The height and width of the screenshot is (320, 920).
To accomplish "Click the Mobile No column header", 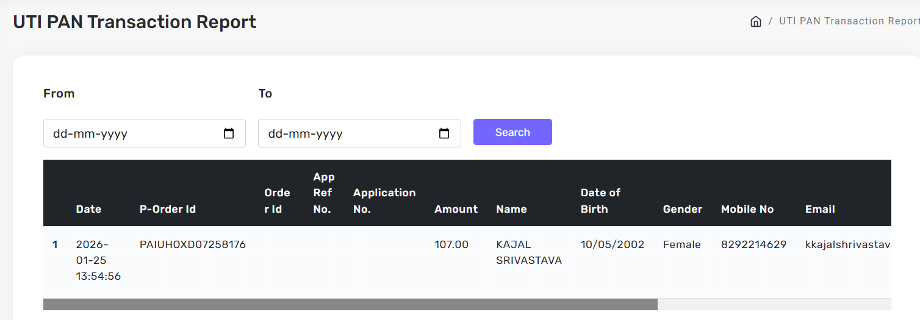I will tap(747, 209).
